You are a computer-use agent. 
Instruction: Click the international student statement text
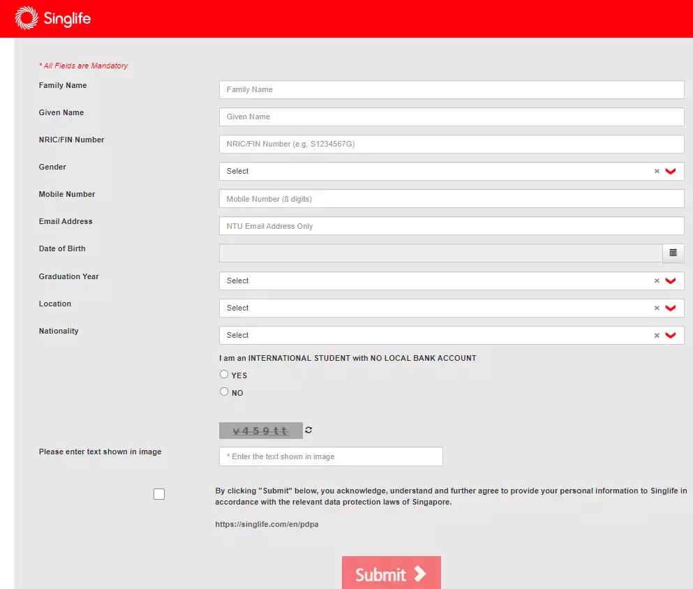tap(348, 358)
